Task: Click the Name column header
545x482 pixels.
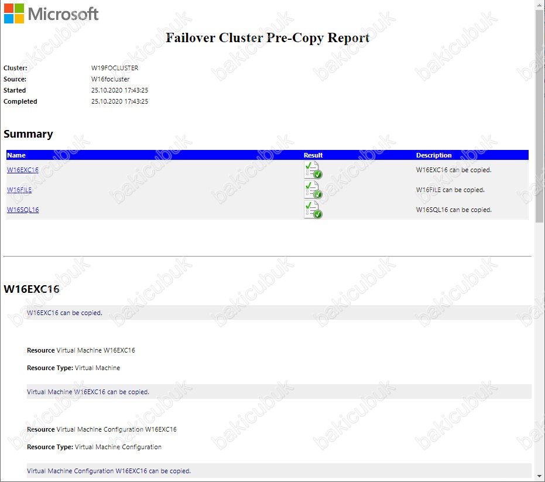Action: 16,155
